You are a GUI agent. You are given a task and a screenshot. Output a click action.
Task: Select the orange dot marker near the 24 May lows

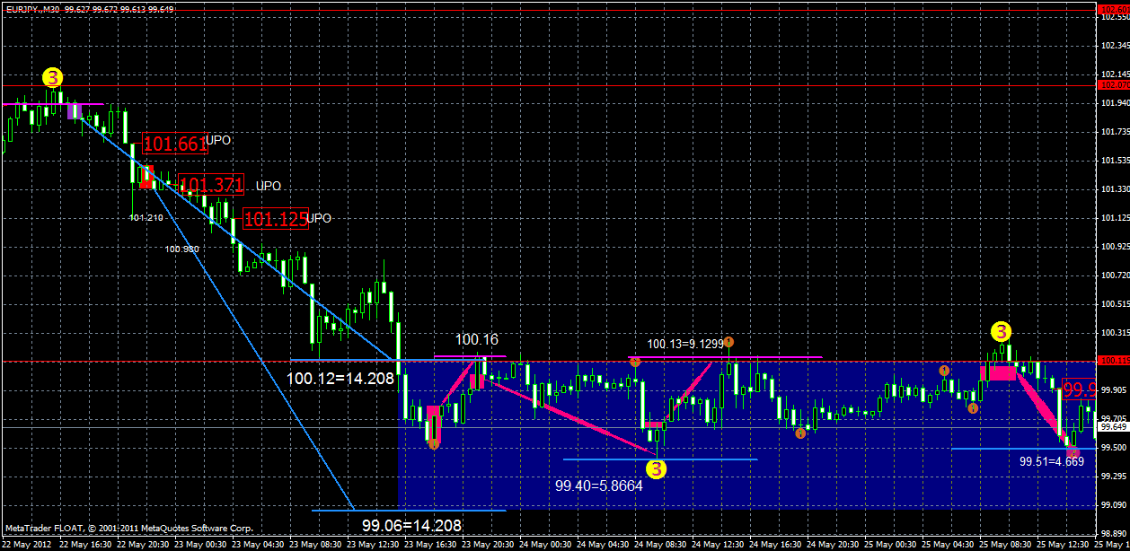(800, 433)
